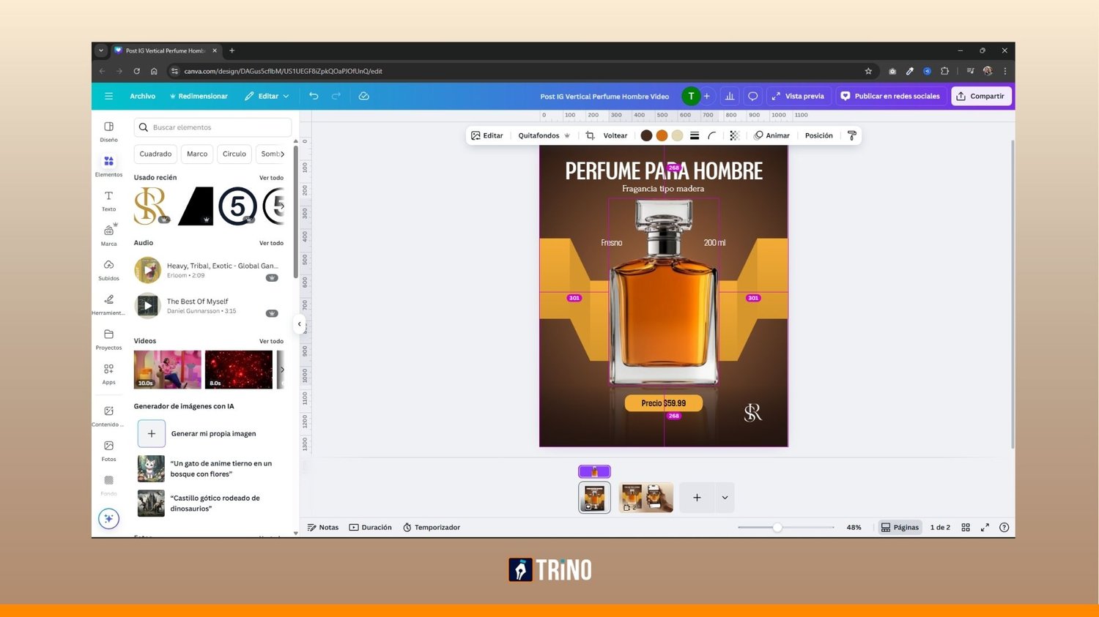Pick the beige color swatch
Viewport: 1099px width, 617px height.
[x=677, y=135]
